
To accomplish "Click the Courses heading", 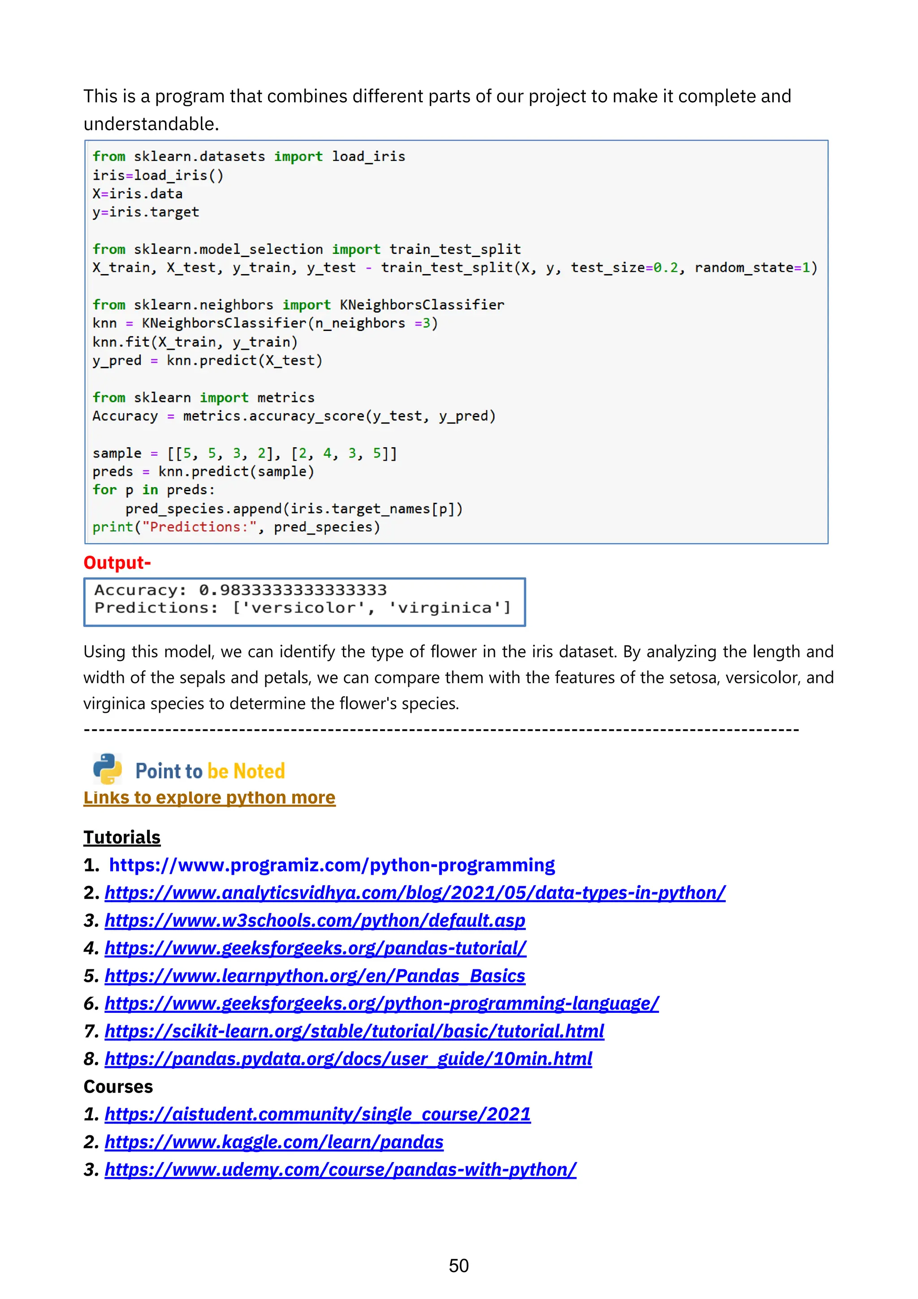I will (118, 1087).
